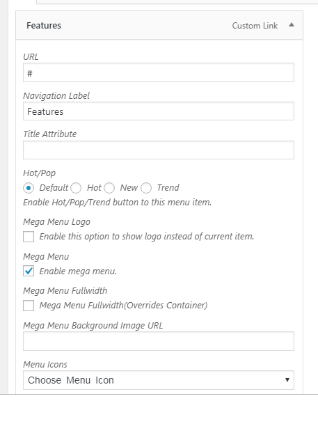Click the 'Enable mega menu.' label text
This screenshot has width=318, height=426.
point(78,271)
